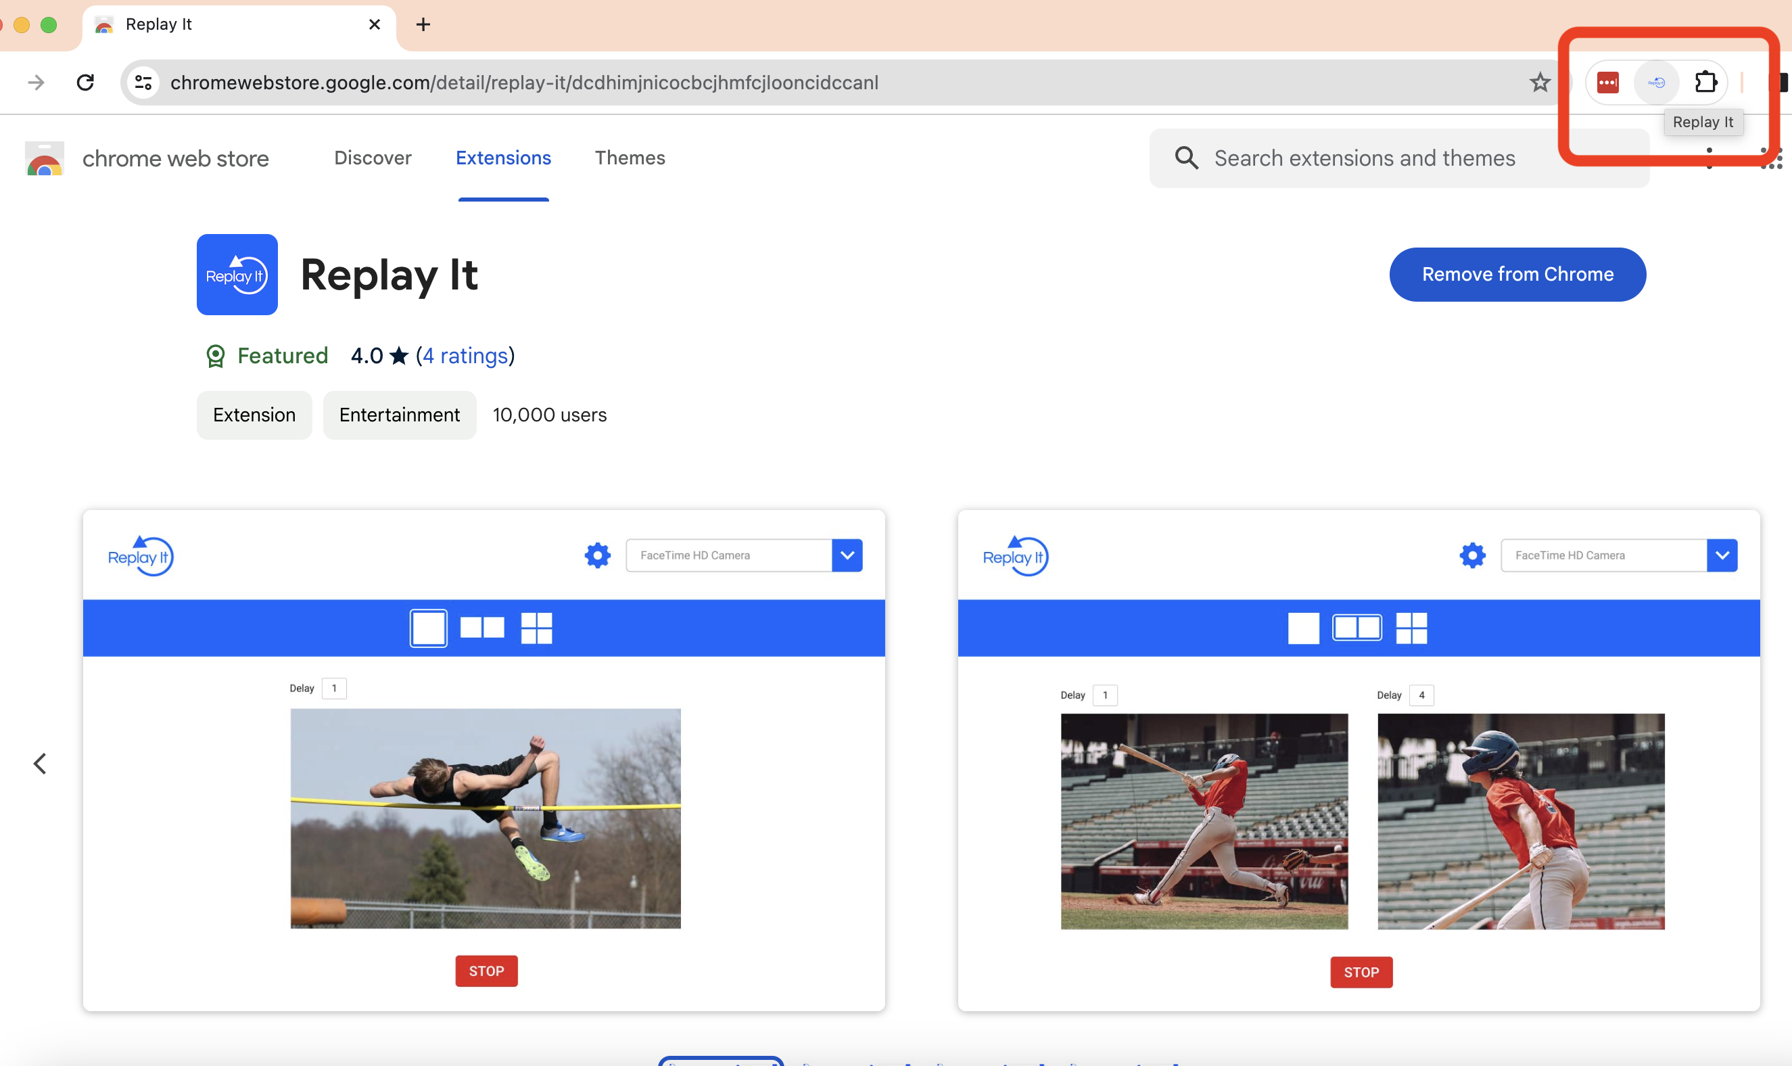Go to previous screenshot with left chevron
Viewport: 1792px width, 1066px height.
point(40,763)
